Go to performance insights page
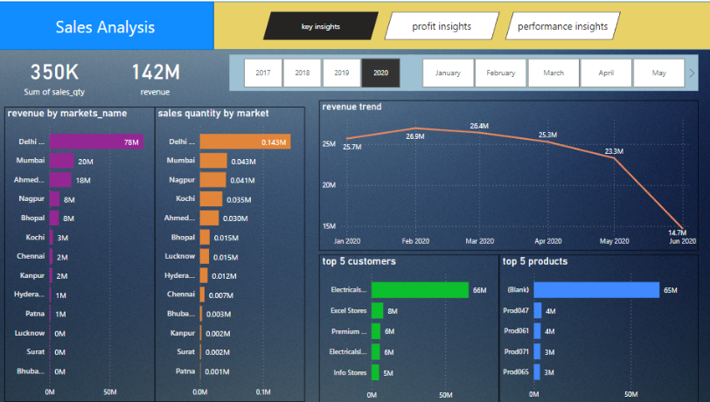 [x=561, y=26]
